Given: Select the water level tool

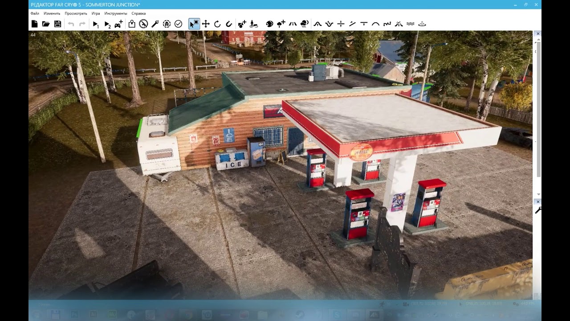Looking at the screenshot, I should tap(410, 24).
